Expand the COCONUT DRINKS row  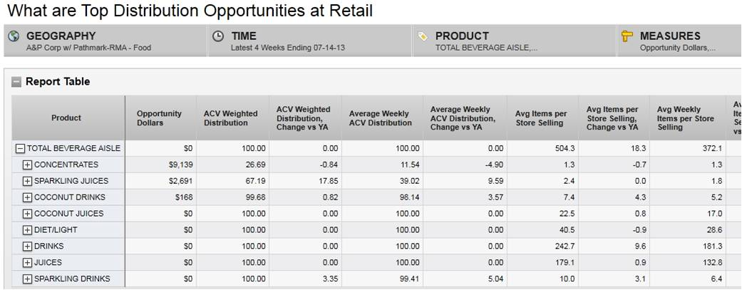[28, 197]
